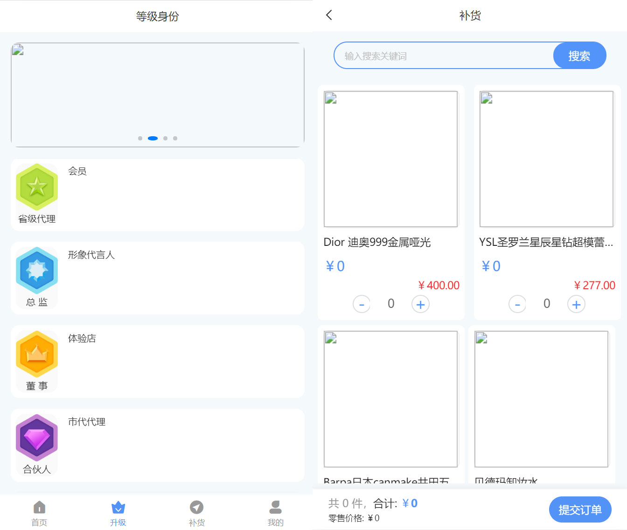Submit order with 提交订单 button
627x530 pixels.
tap(580, 509)
